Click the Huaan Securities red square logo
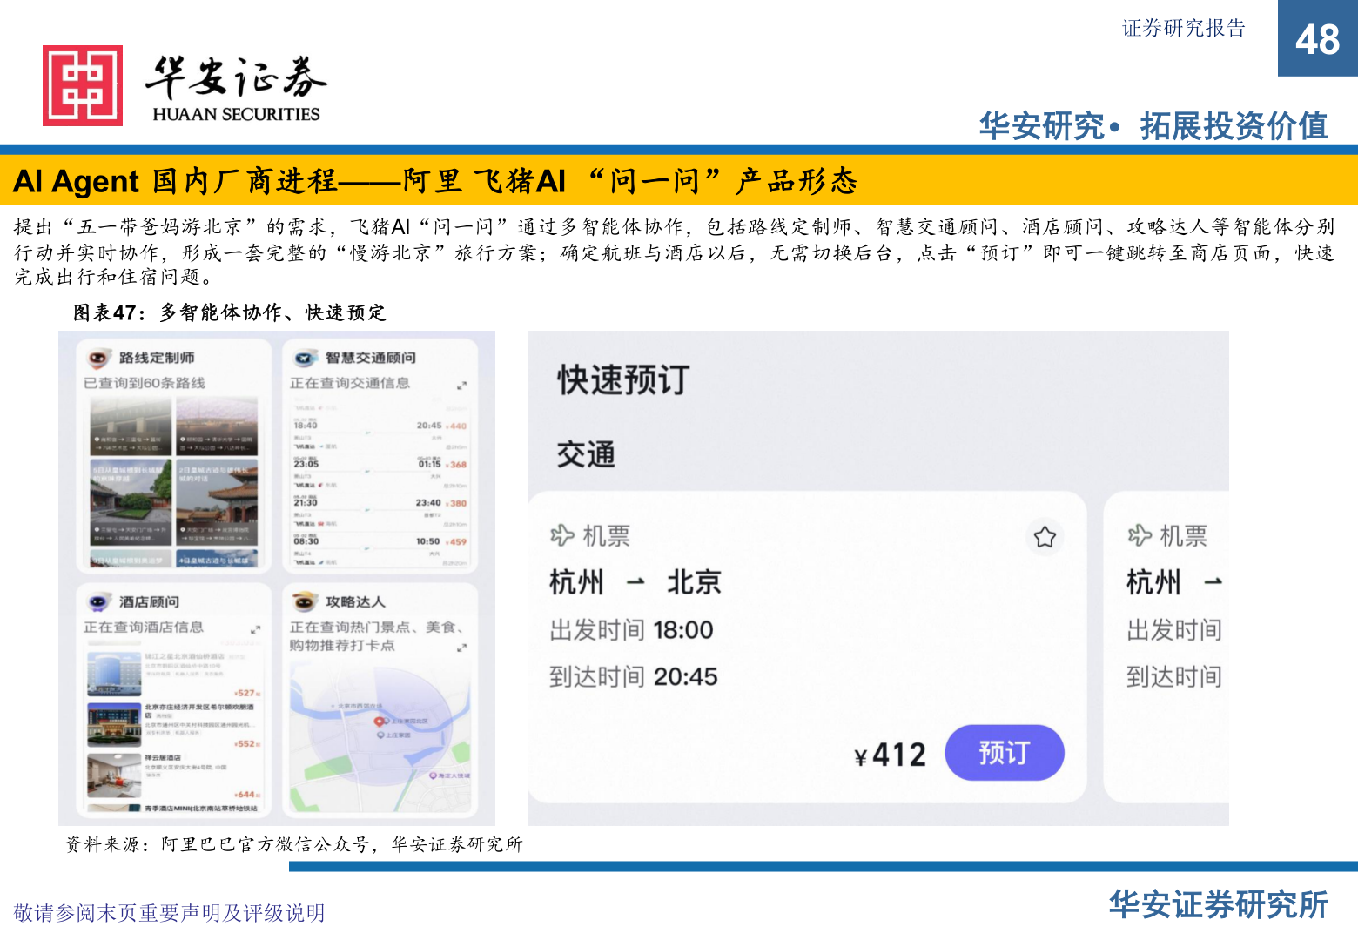This screenshot has height=940, width=1358. pyautogui.click(x=83, y=85)
